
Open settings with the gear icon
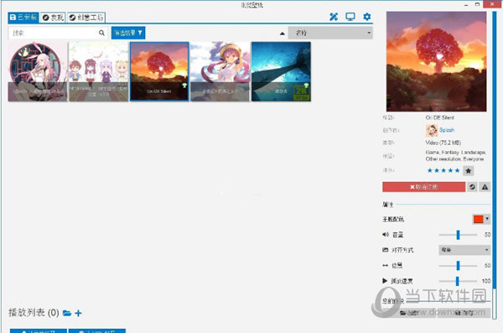(x=367, y=17)
